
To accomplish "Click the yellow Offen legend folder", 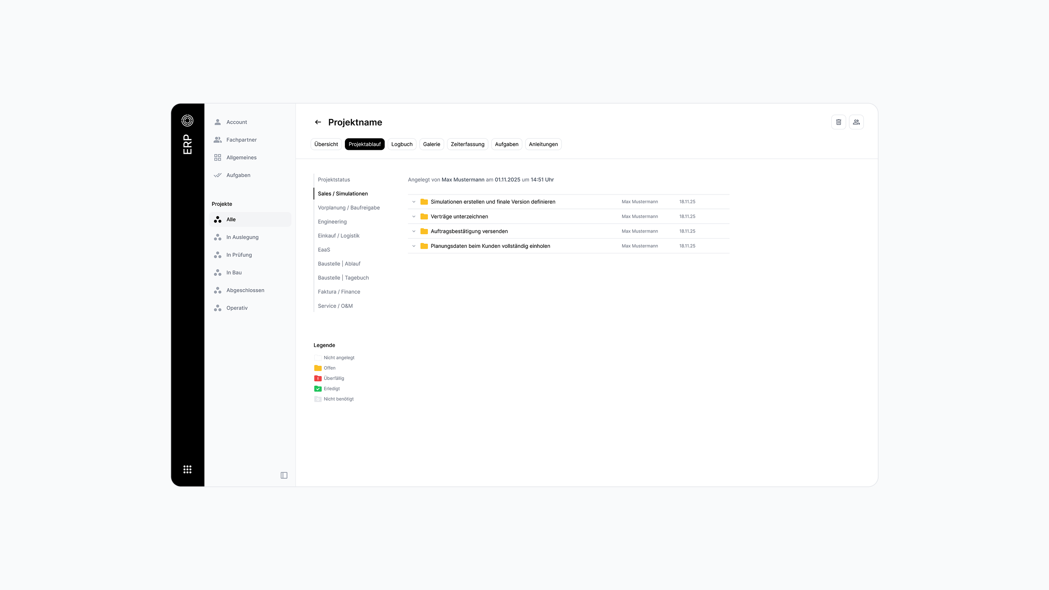I will 318,368.
